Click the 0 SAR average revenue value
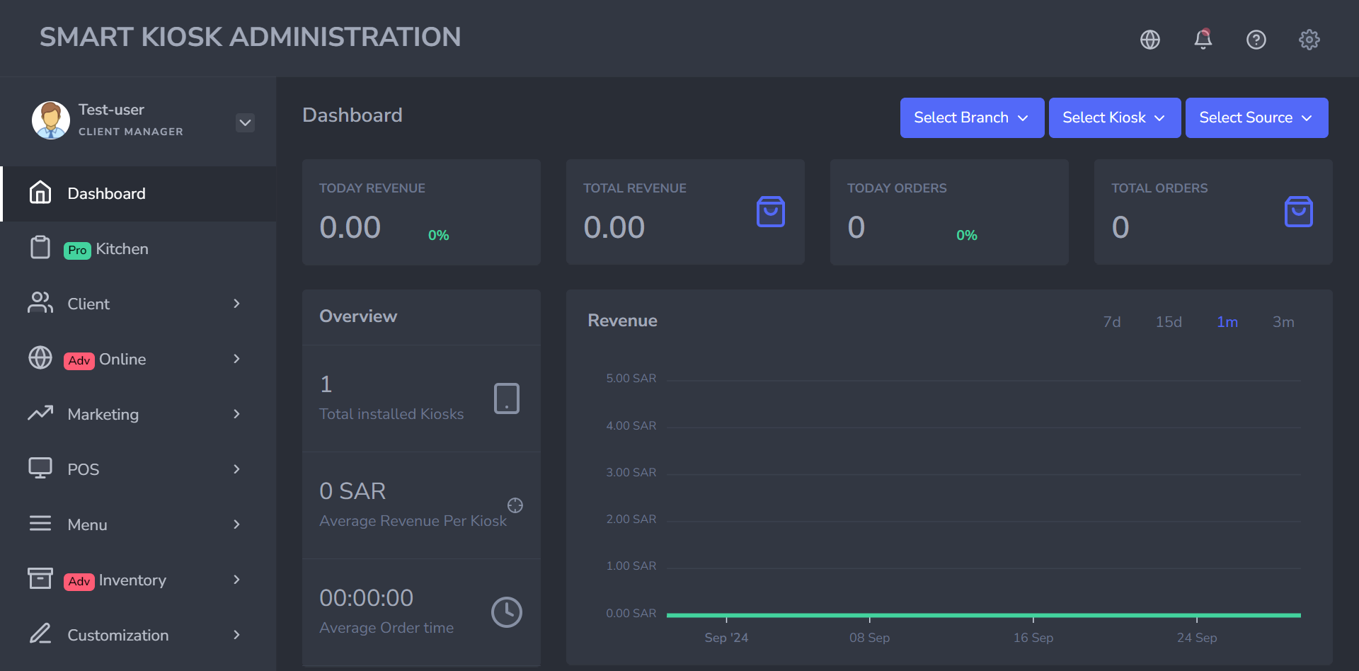1359x671 pixels. [352, 491]
